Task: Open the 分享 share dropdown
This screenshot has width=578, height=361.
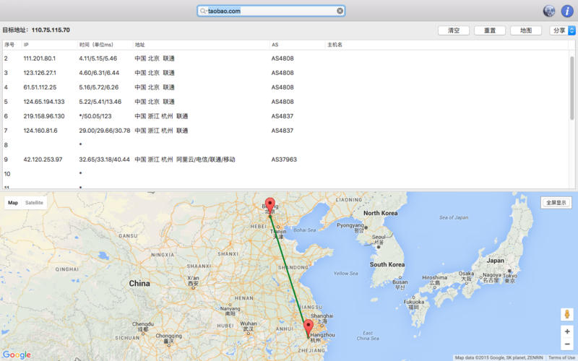Action: point(563,30)
